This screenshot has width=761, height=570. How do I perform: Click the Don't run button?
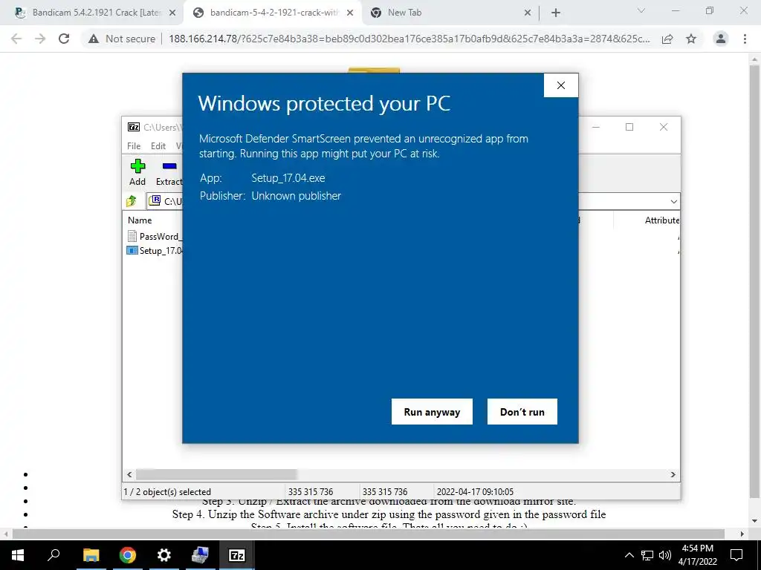(522, 411)
